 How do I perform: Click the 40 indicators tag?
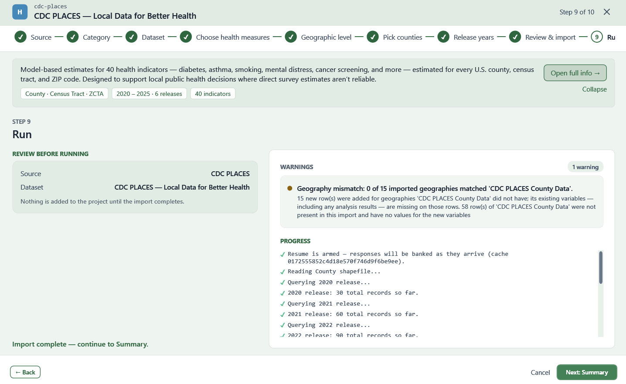point(213,94)
